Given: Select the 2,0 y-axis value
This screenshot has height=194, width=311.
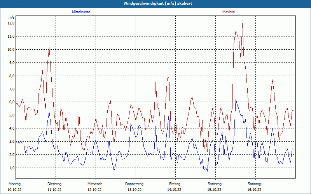Looking at the screenshot, I should pyautogui.click(x=12, y=154).
